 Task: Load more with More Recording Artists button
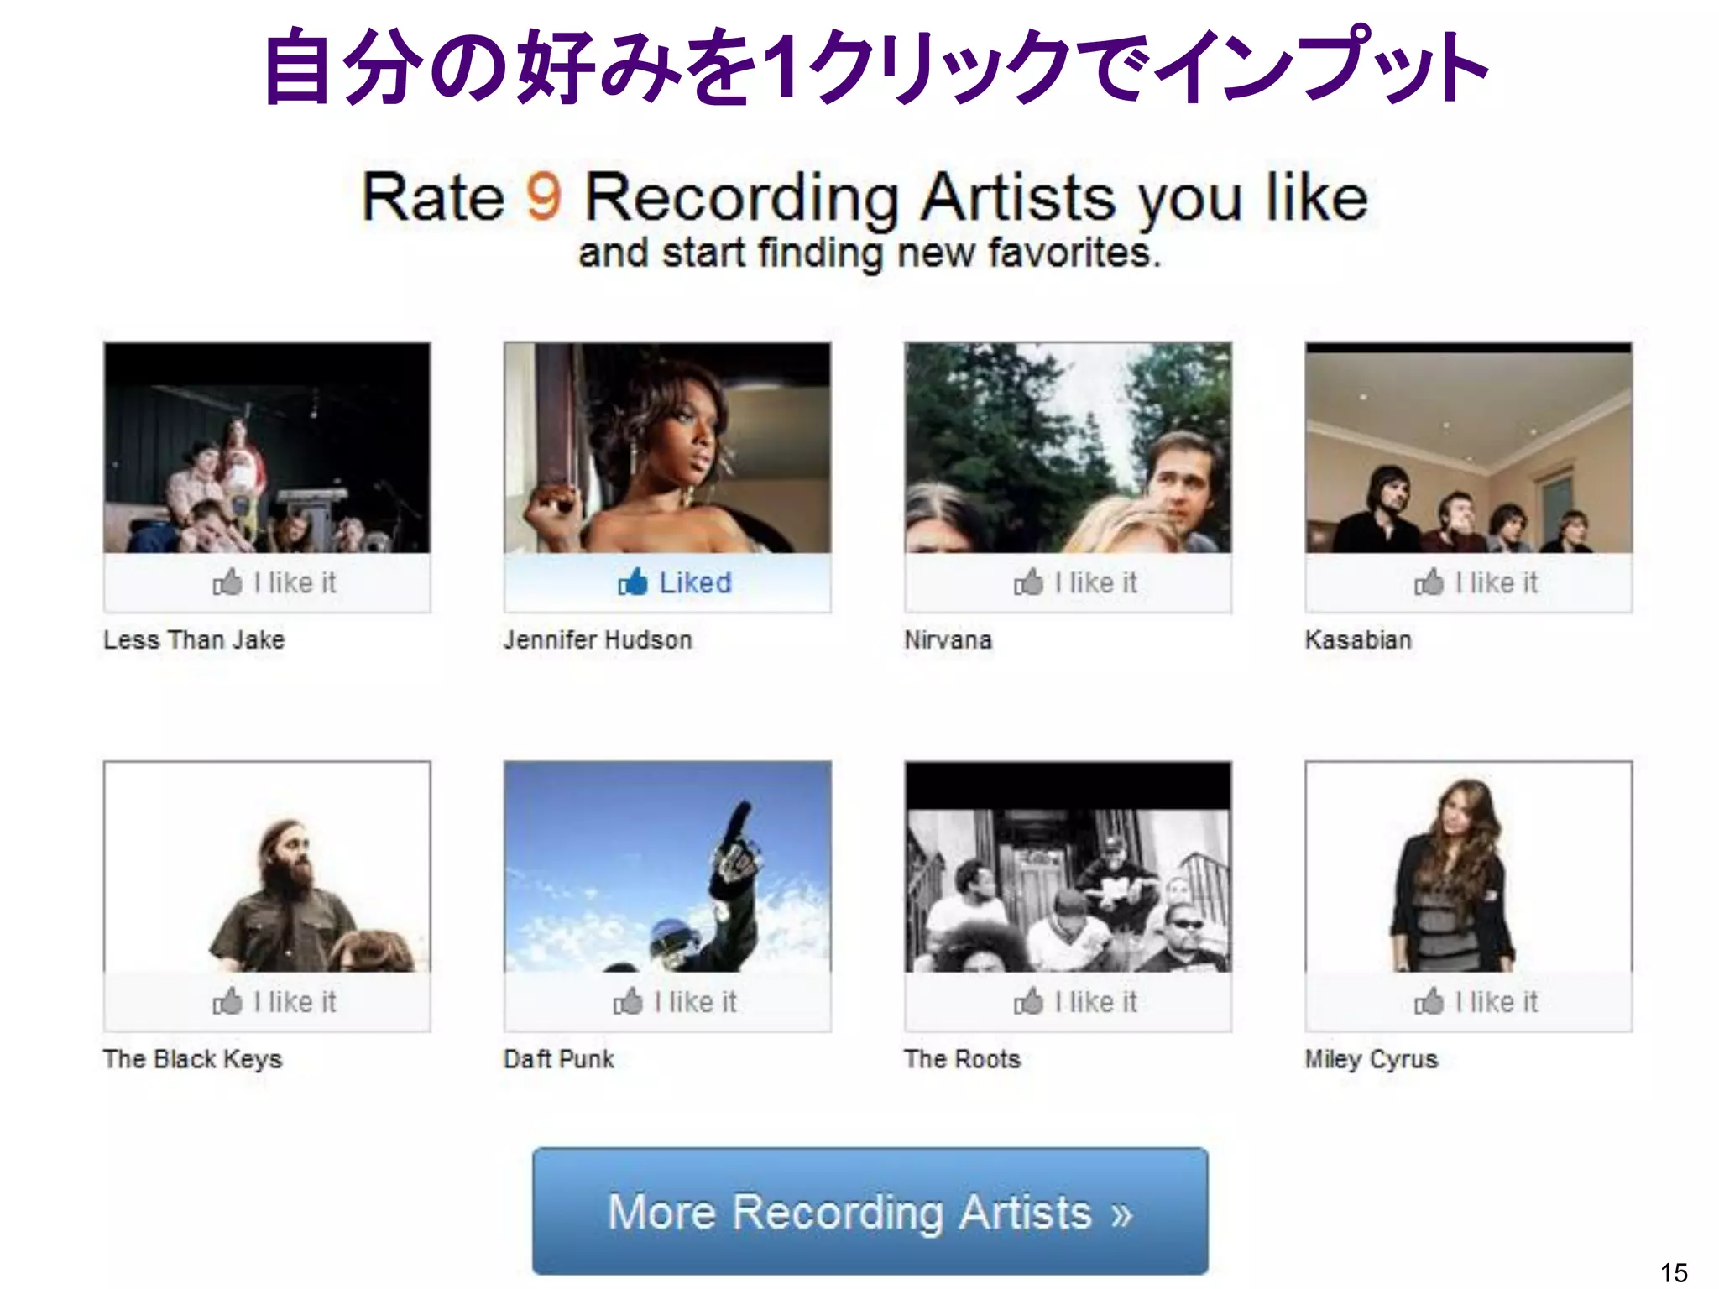[870, 1211]
